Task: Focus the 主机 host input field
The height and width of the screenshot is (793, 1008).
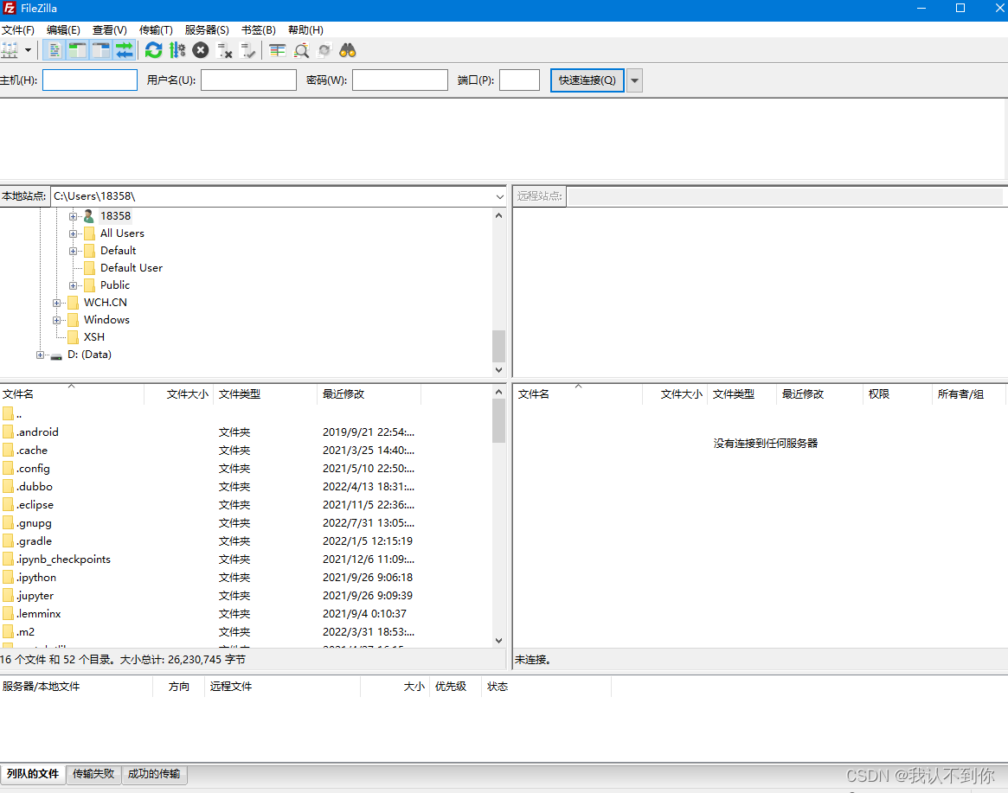Action: pos(90,80)
